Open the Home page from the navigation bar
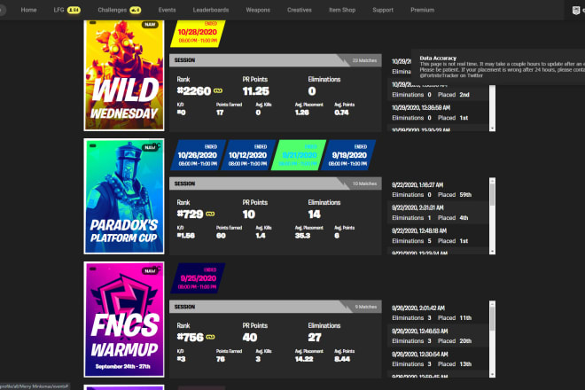The height and width of the screenshot is (390, 585). pos(28,10)
